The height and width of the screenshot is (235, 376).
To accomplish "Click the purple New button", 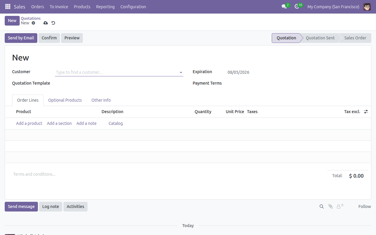I will click(x=12, y=21).
